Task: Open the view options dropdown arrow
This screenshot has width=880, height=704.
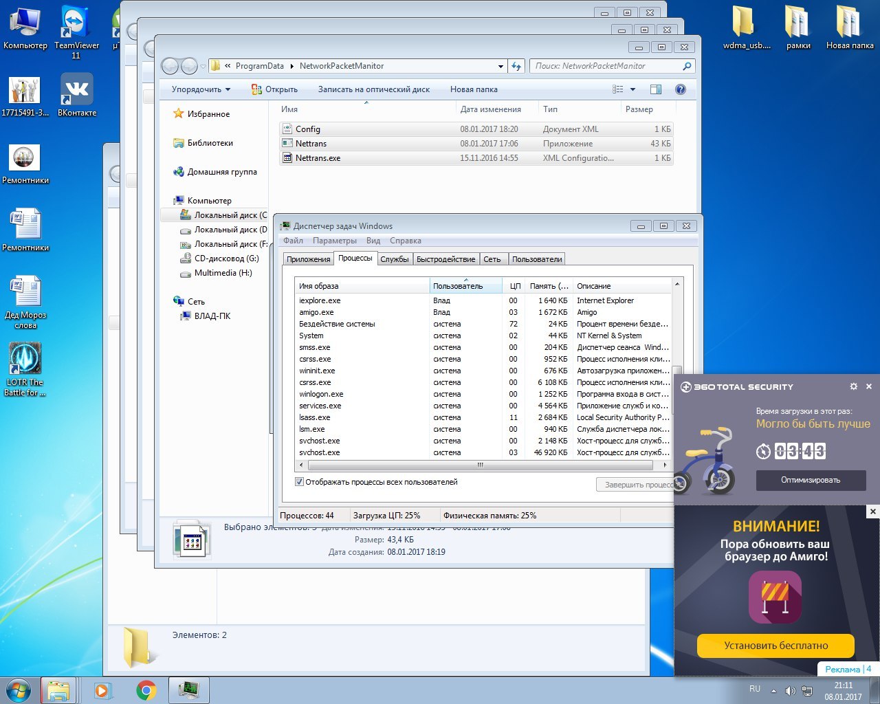Action: pos(633,89)
